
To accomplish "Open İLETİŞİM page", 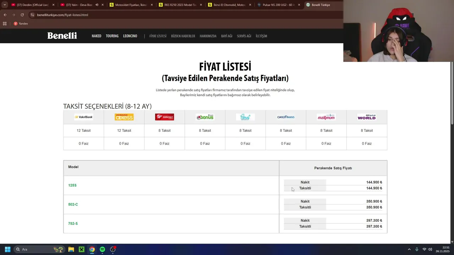I will coord(261,36).
